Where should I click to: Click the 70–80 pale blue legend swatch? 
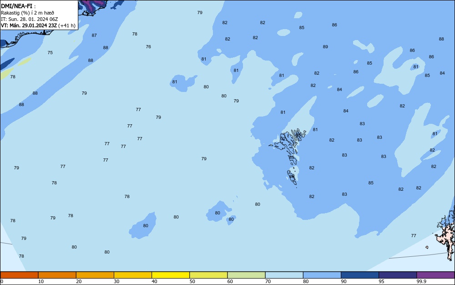click(284, 275)
